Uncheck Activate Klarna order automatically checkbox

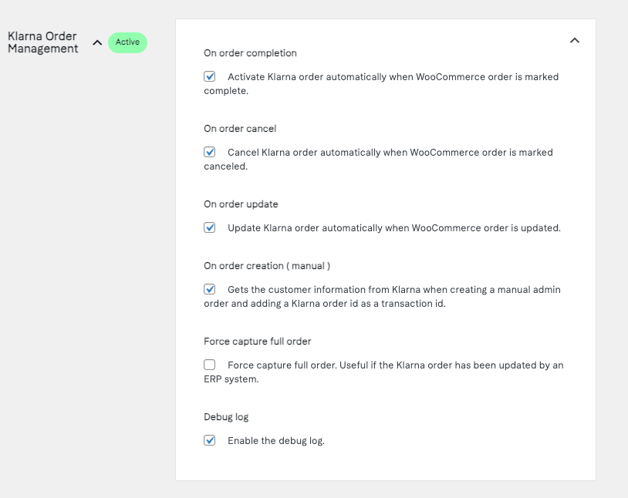(210, 76)
